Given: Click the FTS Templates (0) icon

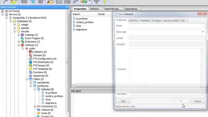Looking at the screenshot, I should (x=31, y=69).
